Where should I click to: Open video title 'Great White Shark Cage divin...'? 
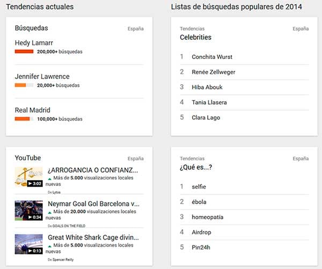(x=93, y=237)
